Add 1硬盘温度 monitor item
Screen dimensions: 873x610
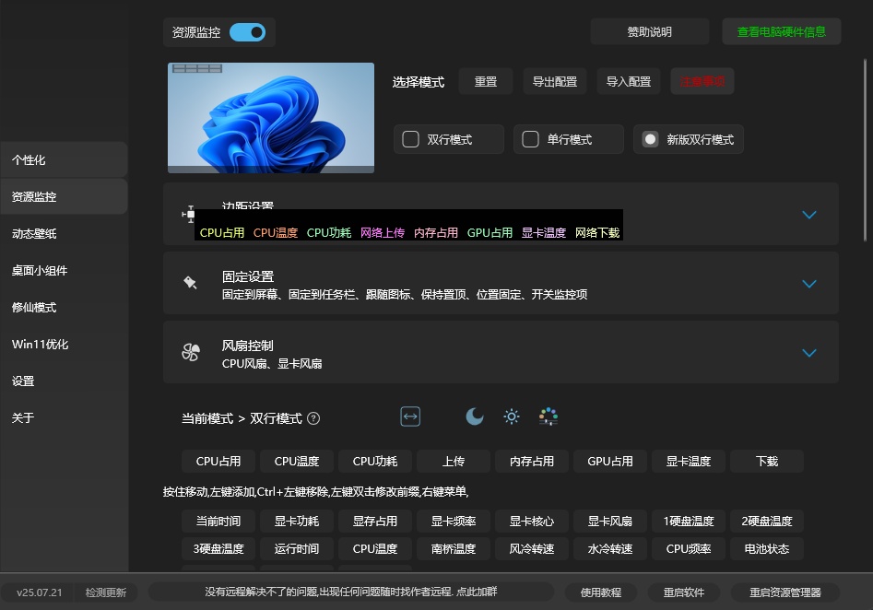(689, 521)
